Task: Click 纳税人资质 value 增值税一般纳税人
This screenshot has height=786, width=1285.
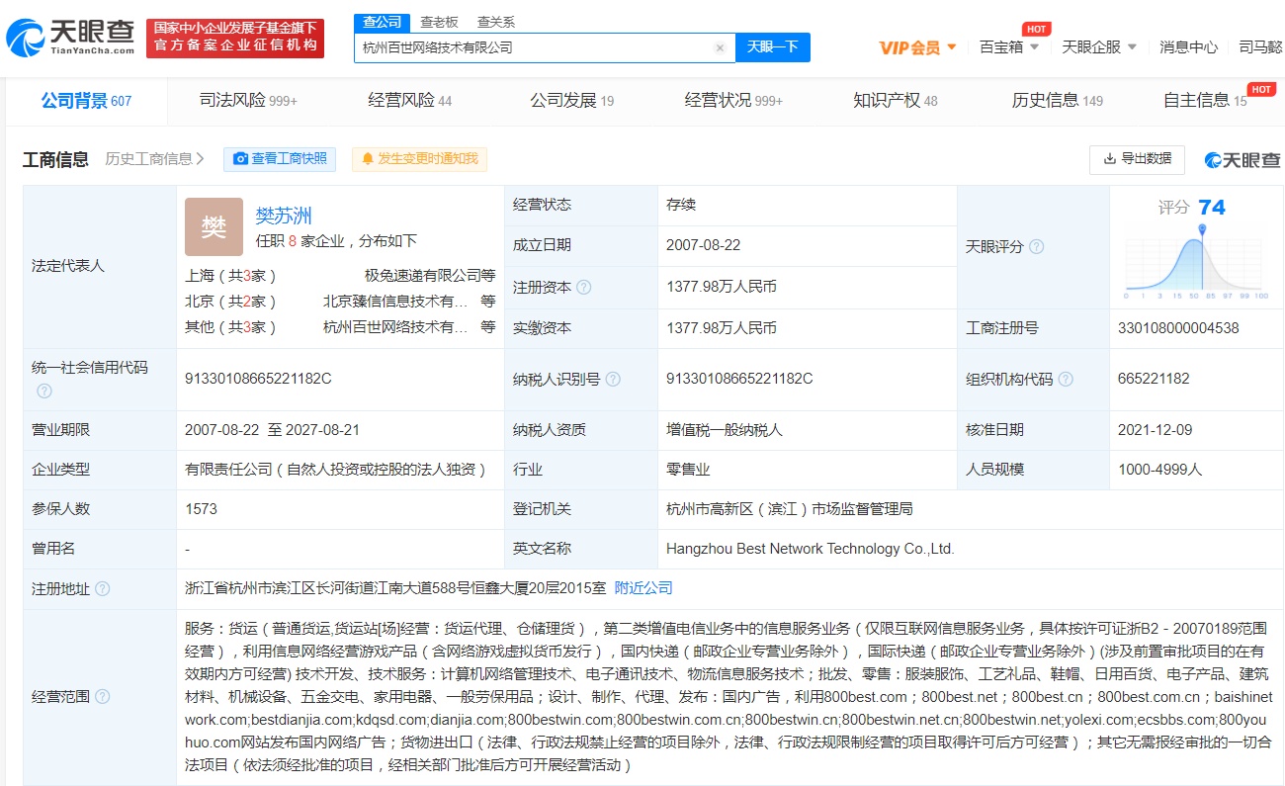Action: [725, 430]
